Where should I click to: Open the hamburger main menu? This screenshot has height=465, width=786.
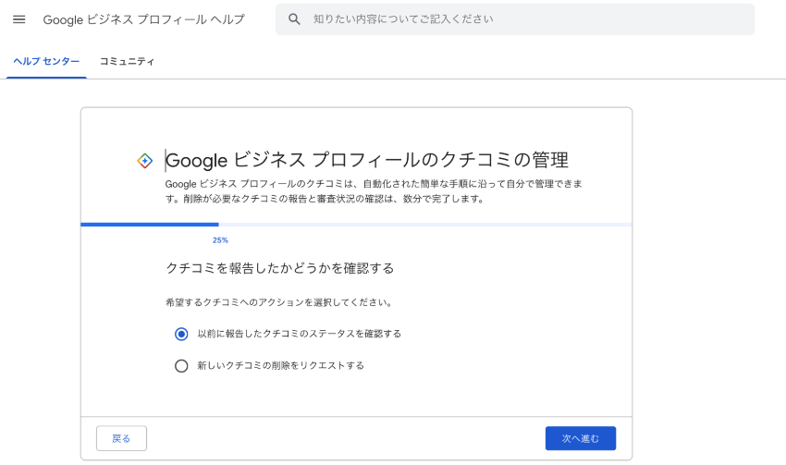point(19,19)
